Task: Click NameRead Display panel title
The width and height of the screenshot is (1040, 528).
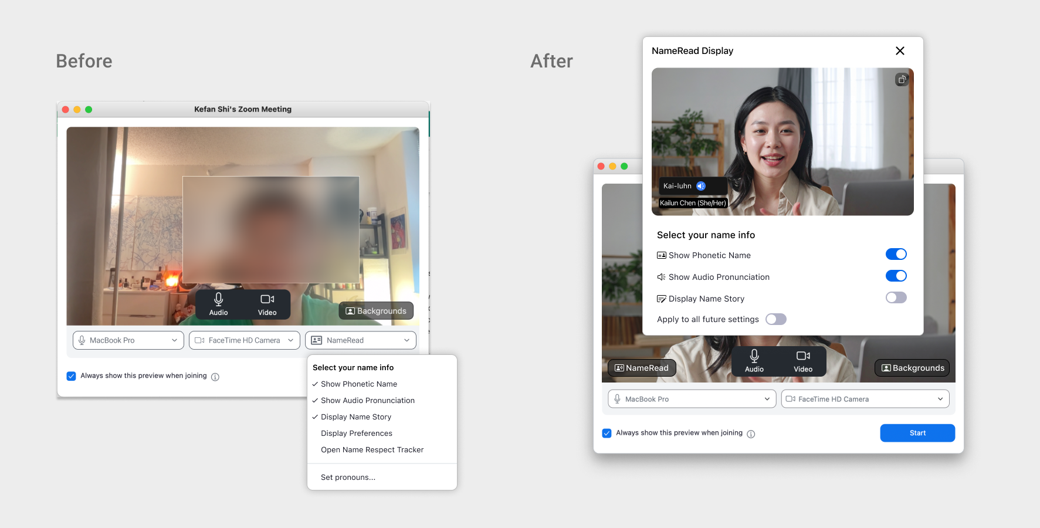Action: [x=692, y=51]
